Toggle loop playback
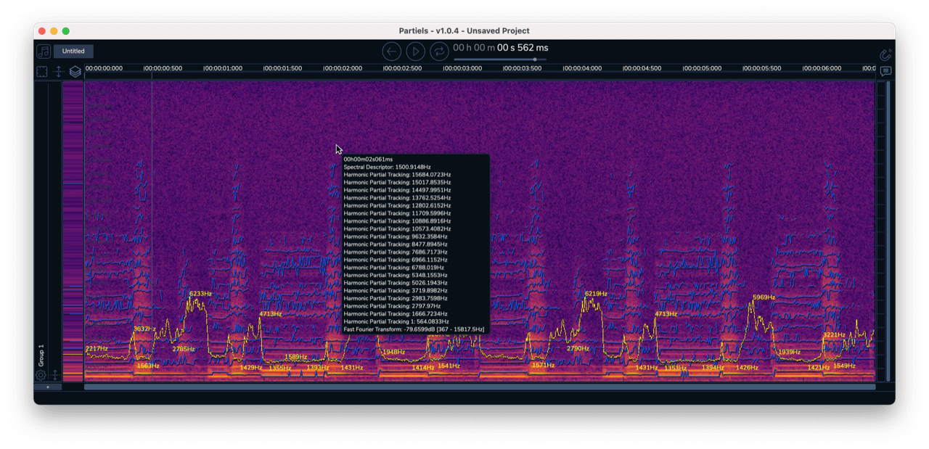This screenshot has height=449, width=929. click(438, 51)
